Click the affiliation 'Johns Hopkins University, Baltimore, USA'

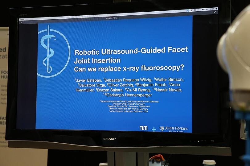[129, 111]
